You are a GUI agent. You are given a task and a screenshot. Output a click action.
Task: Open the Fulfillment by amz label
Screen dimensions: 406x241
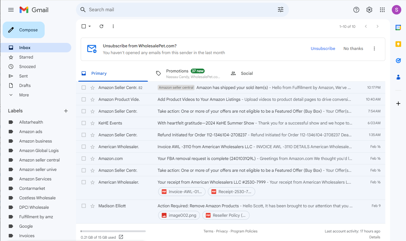tap(35, 217)
